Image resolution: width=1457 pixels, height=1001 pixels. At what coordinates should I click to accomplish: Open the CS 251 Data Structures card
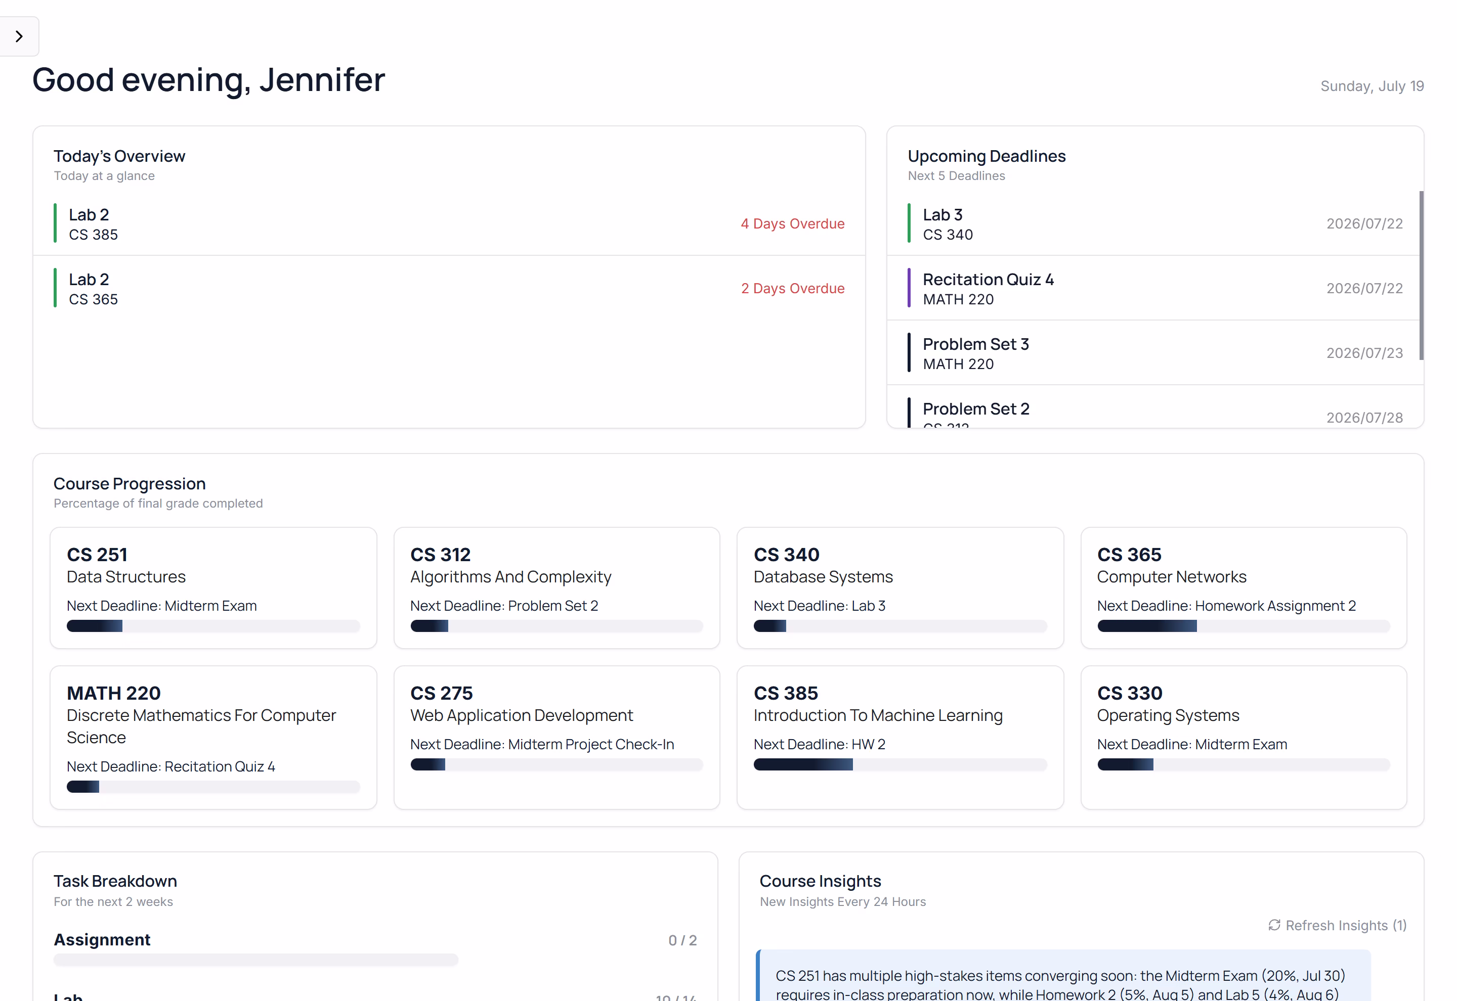tap(213, 587)
